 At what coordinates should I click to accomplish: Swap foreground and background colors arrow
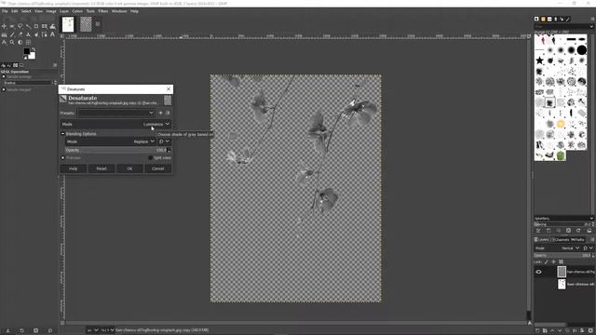click(34, 49)
